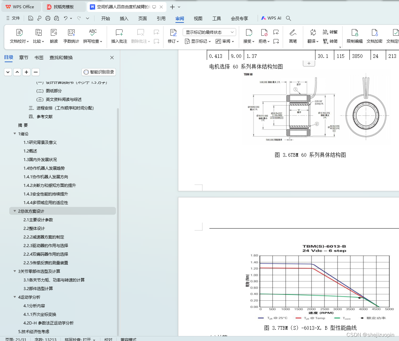Viewport: 399px width, 341px height.
Task: Open 查找和替换 tab in navigation pane
Action: [x=61, y=58]
